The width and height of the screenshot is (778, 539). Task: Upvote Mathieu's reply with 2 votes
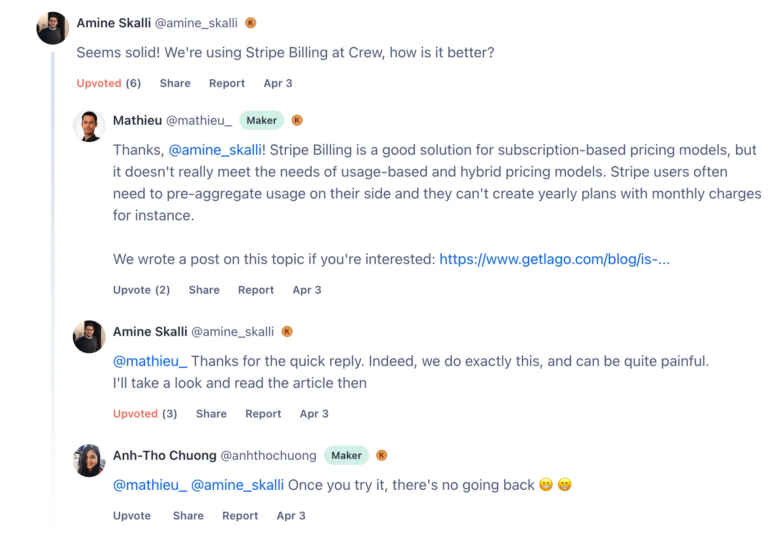[x=141, y=290]
